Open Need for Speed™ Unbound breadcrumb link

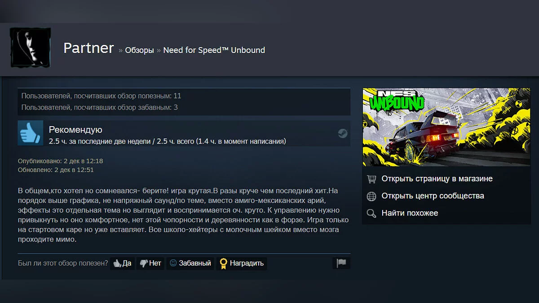(214, 50)
